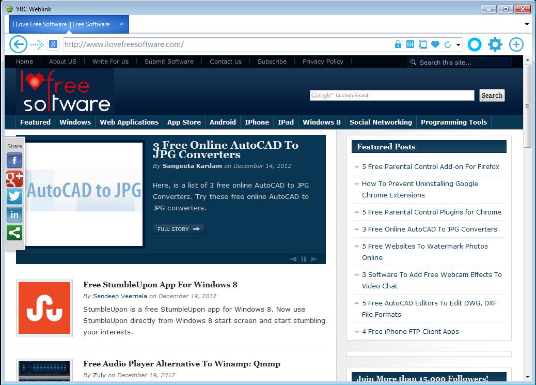The image size is (536, 385).
Task: Reload the page with the refresh icon
Action: click(x=448, y=44)
